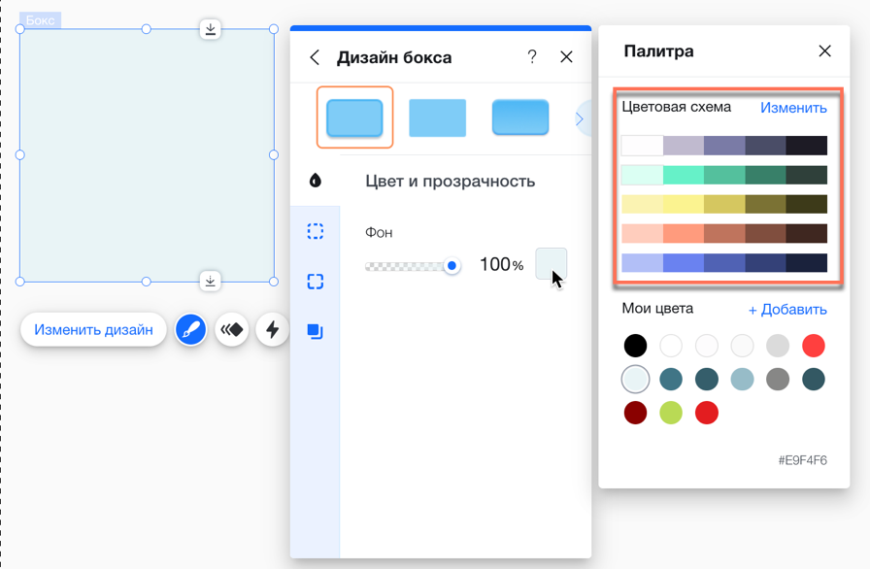The width and height of the screenshot is (870, 569).
Task: Click the download arrow icon on the box's top edge
Action: coord(211,29)
